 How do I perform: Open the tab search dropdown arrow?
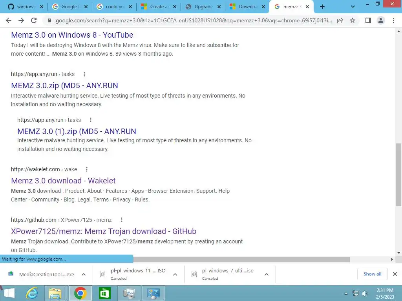tap(353, 7)
